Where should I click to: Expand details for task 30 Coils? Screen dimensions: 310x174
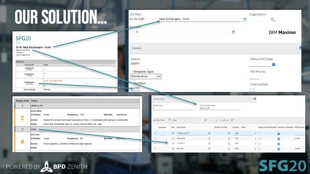(155, 143)
